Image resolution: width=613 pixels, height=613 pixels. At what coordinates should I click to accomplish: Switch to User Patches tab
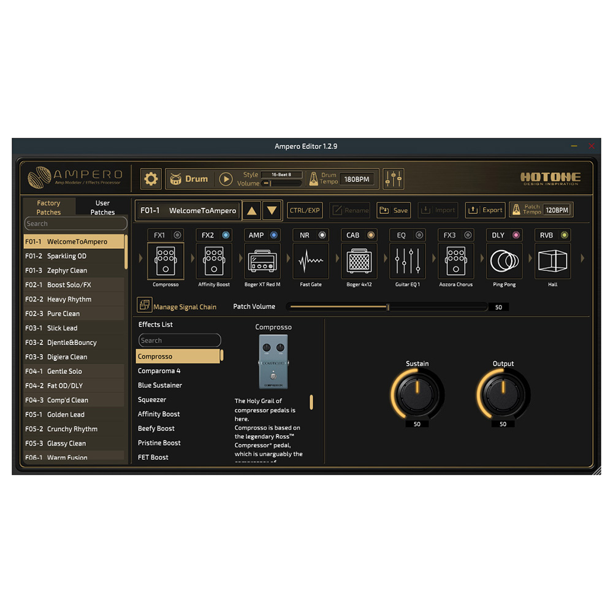click(x=102, y=207)
